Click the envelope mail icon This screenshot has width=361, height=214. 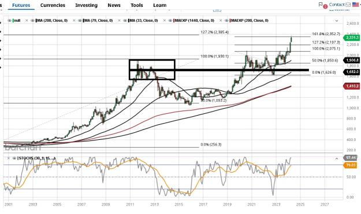coord(348,5)
